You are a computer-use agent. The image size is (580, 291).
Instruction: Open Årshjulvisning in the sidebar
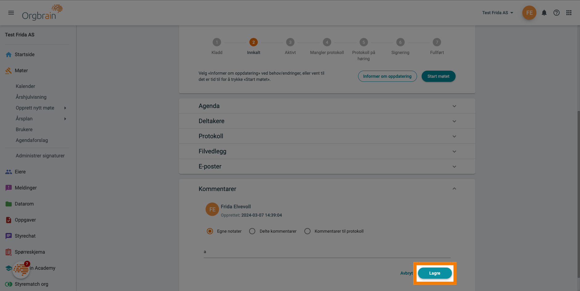(31, 97)
